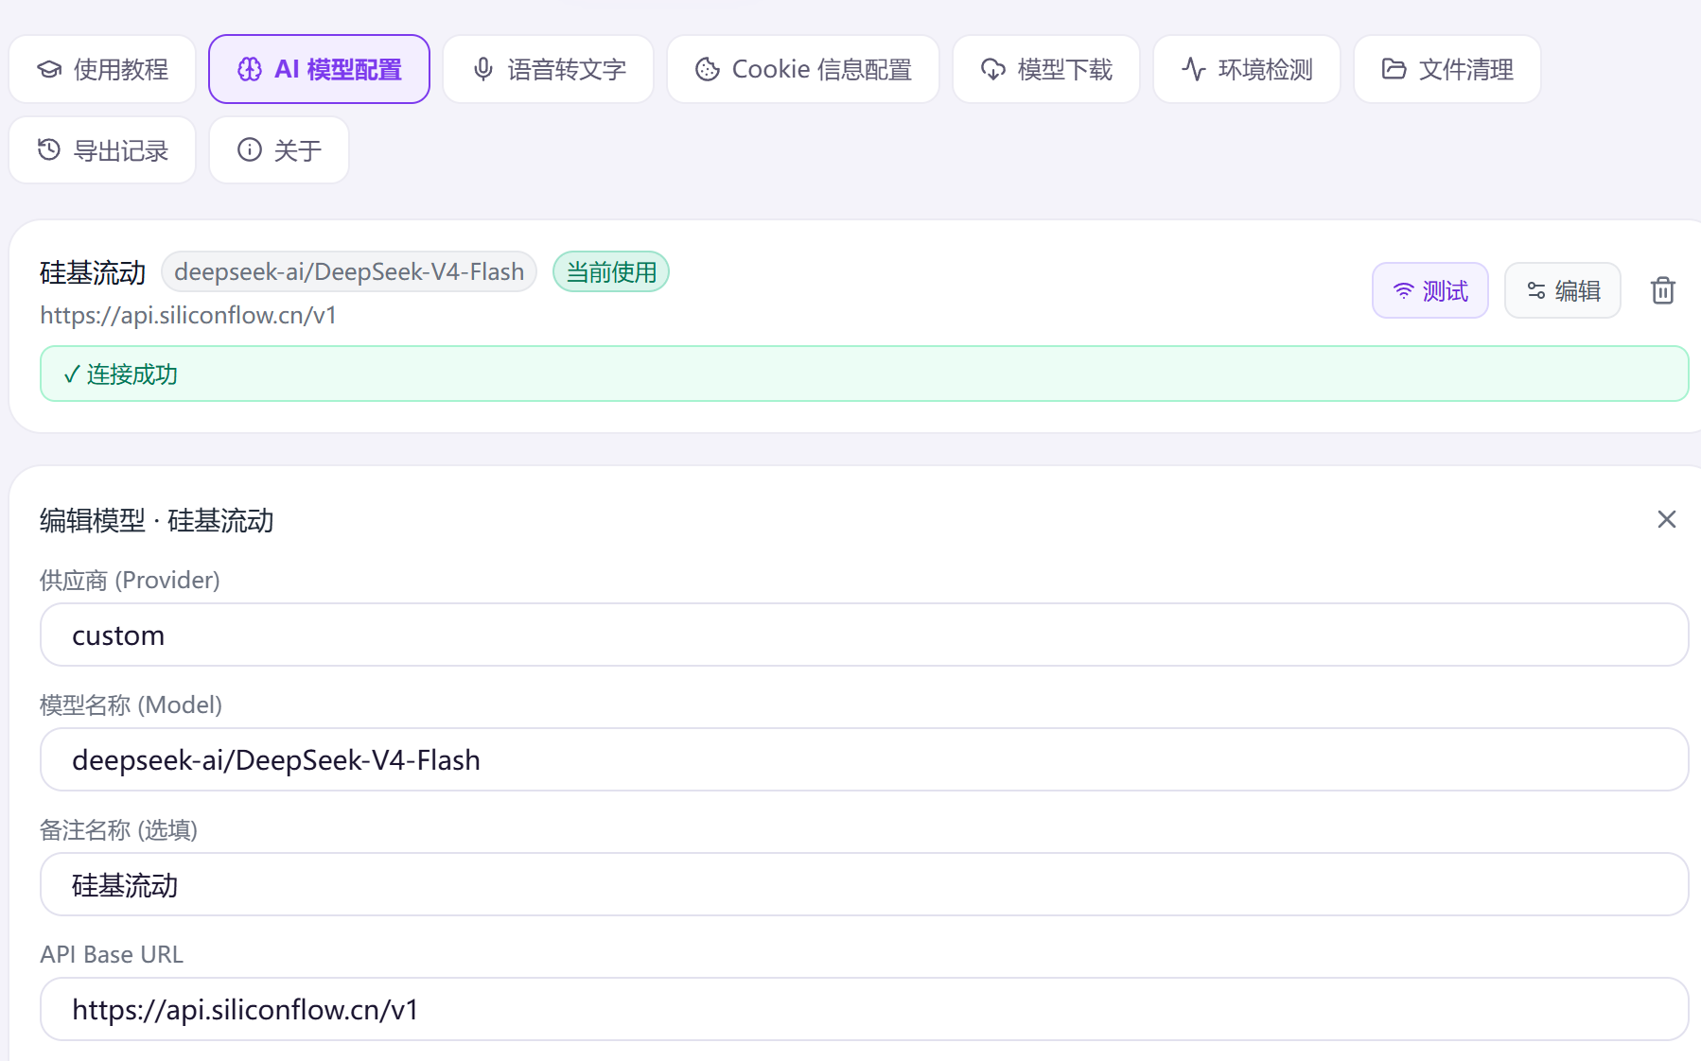Click the cookie icon on Cookie 信息配置
The width and height of the screenshot is (1701, 1061).
click(708, 69)
